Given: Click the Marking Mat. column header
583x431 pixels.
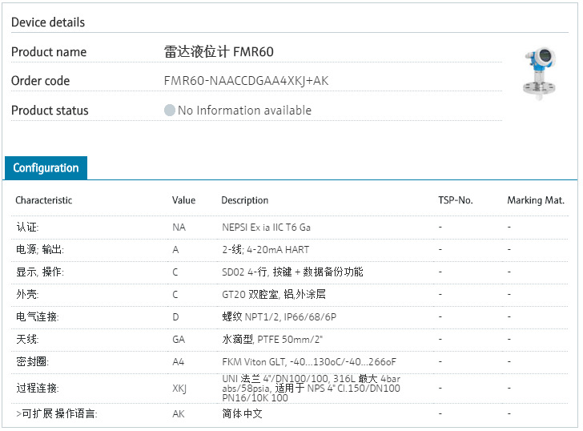Looking at the screenshot, I should [535, 200].
